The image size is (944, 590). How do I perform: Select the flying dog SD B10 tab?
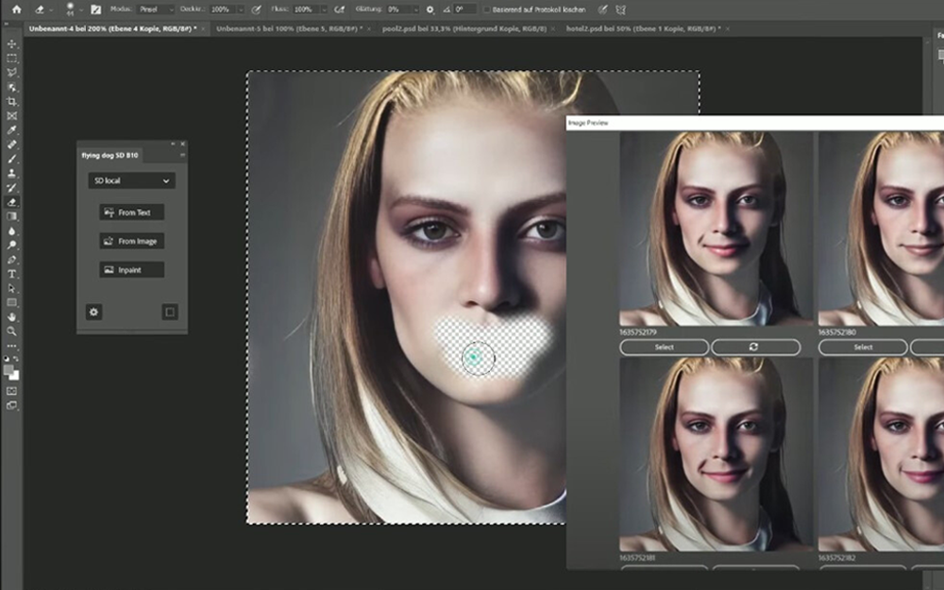point(110,156)
